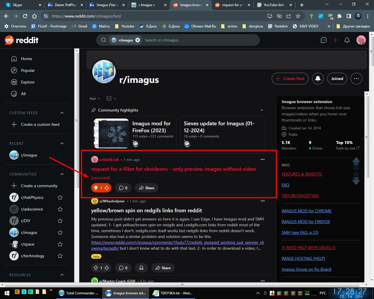This screenshot has width=374, height=299.
Task: Open the user avatar menu
Action: coord(361,40)
